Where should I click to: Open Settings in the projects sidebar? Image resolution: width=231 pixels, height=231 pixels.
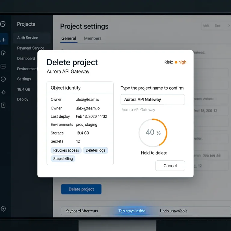click(x=24, y=79)
